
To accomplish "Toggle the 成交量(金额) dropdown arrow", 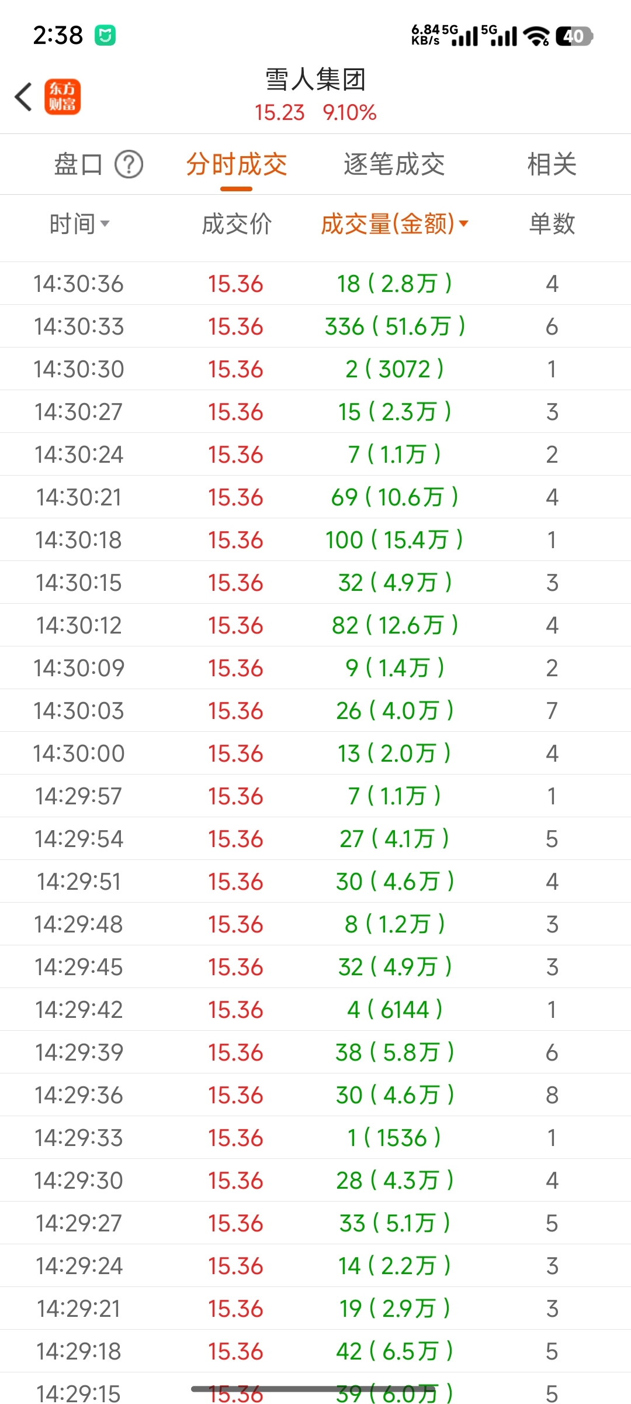I will click(464, 223).
